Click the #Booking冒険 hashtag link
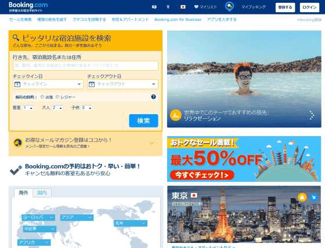This screenshot has width=325, height=248. tap(309, 20)
